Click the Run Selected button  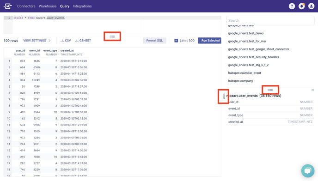point(209,41)
